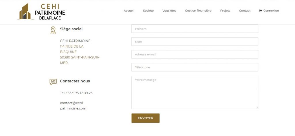This screenshot has height=136, width=295.
Task: Click the Téléphone input box
Action: point(194,67)
